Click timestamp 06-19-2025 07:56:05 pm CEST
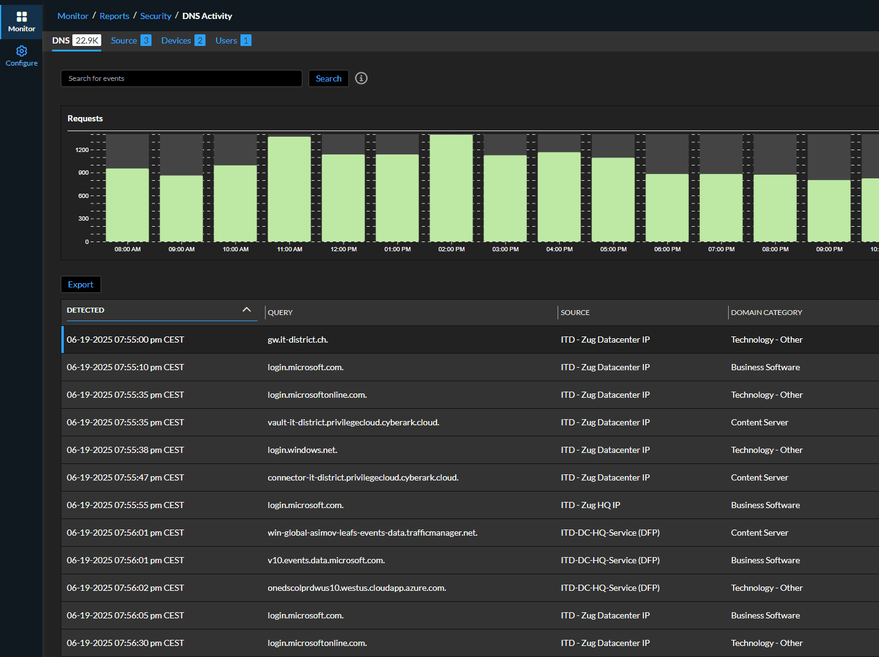 coord(125,615)
